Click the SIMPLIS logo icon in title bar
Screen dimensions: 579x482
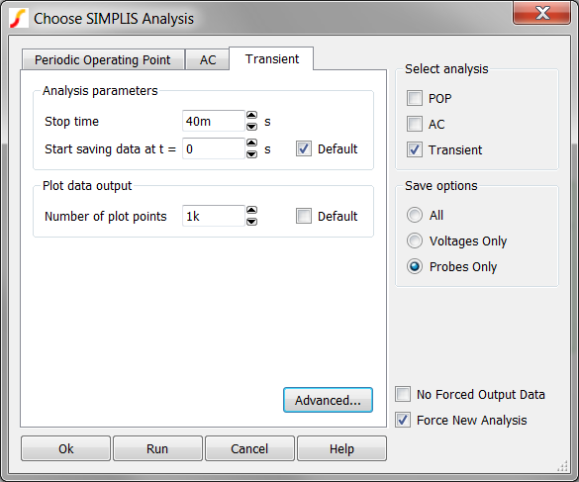point(19,18)
